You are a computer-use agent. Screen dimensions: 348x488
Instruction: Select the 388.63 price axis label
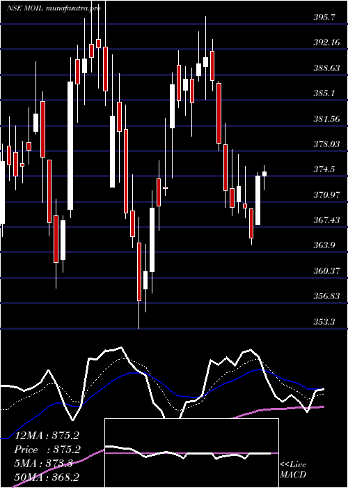tap(326, 68)
